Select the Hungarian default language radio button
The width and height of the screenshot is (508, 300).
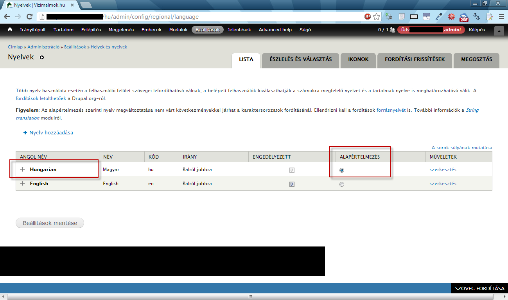pos(342,170)
